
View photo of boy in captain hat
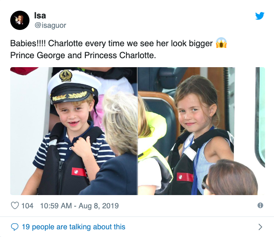tap(73, 131)
